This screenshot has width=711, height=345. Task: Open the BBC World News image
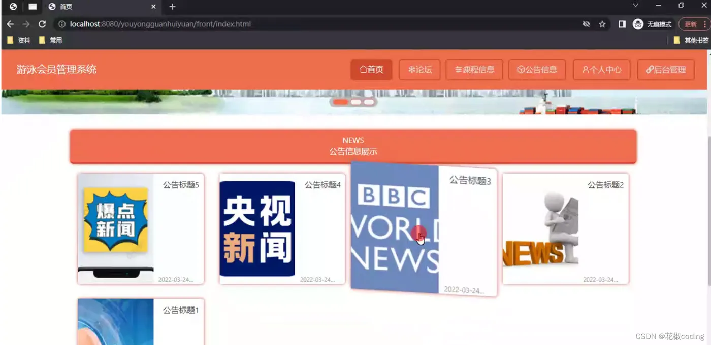(395, 227)
